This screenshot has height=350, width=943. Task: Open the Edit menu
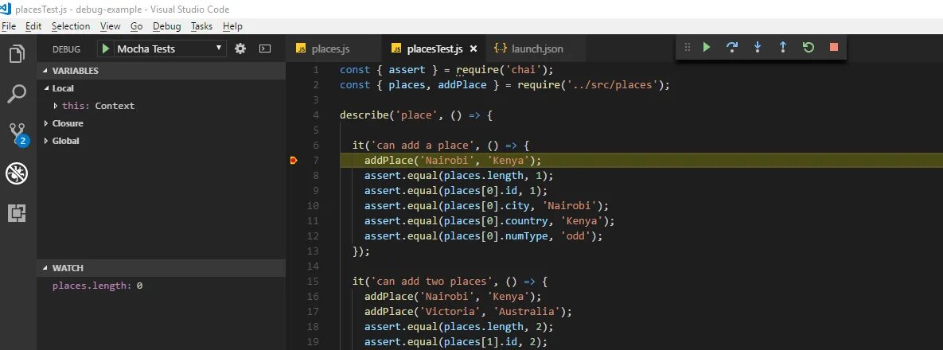point(33,26)
